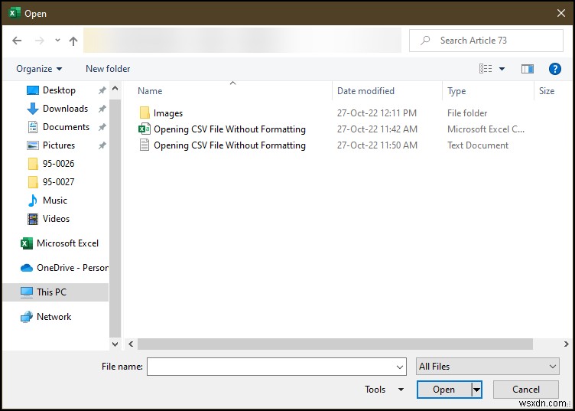The width and height of the screenshot is (575, 411).
Task: Click the blurred address path bar
Action: tap(242, 40)
